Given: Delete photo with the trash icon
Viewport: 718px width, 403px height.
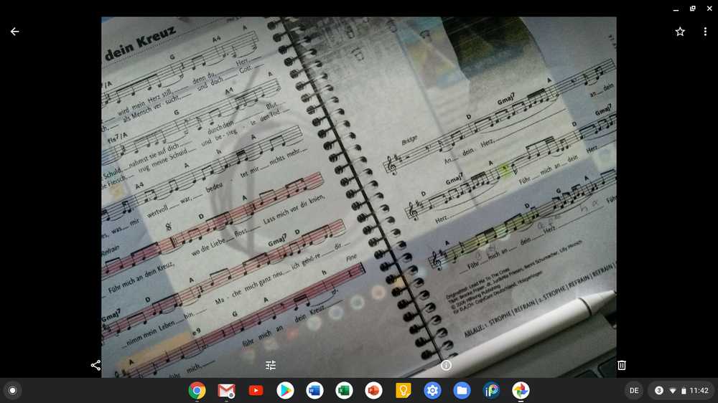Looking at the screenshot, I should point(622,365).
